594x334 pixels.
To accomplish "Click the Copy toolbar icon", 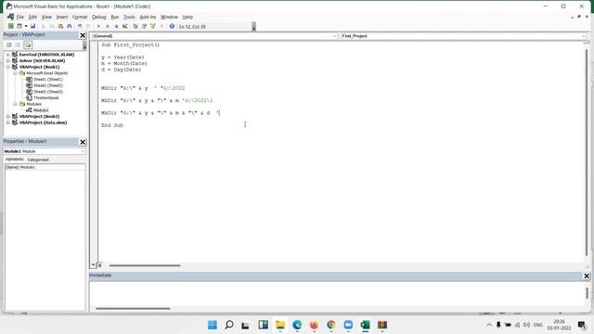I will click(x=52, y=26).
